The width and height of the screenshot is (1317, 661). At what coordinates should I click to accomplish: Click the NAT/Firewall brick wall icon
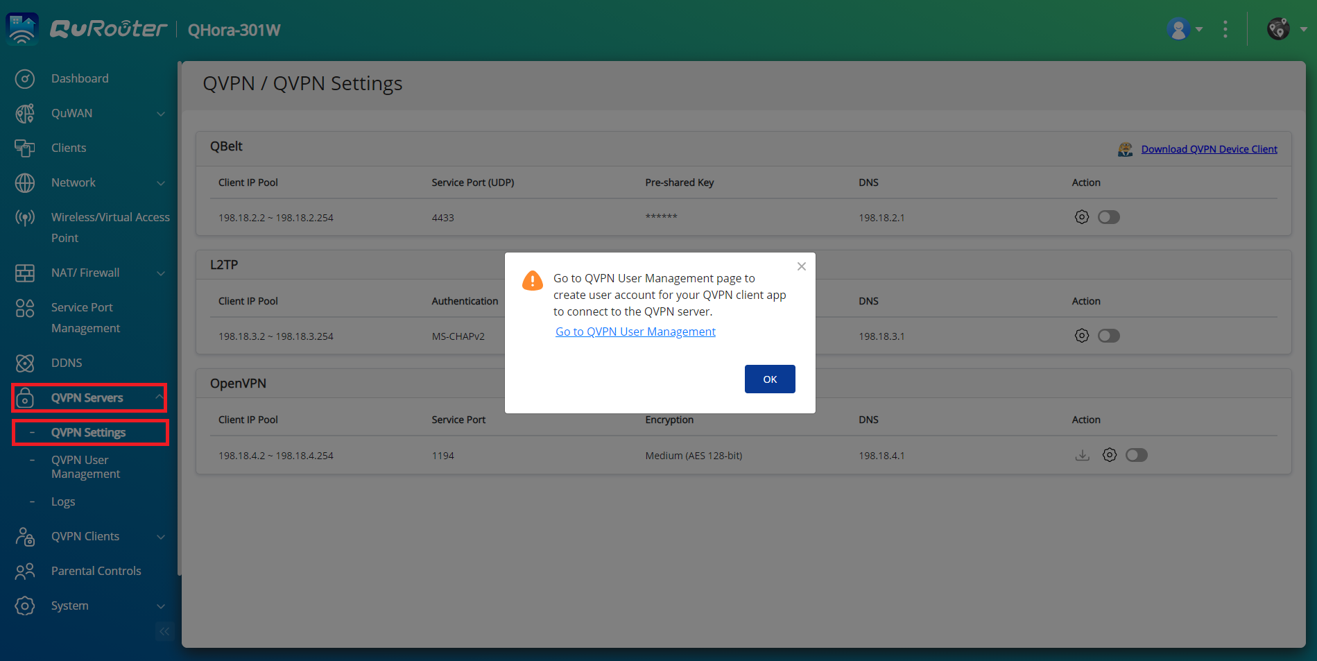25,273
